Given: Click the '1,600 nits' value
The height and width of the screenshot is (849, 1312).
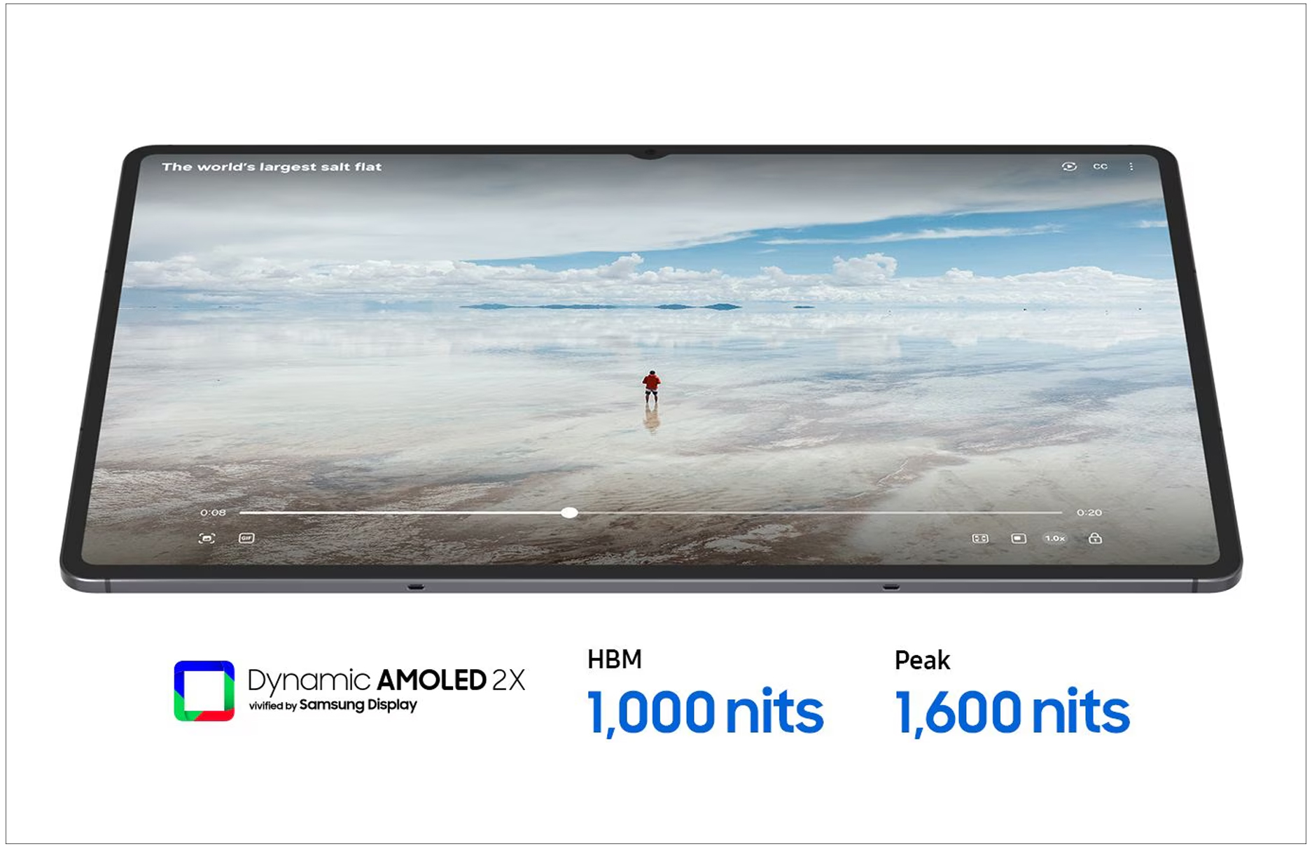Looking at the screenshot, I should (1012, 713).
